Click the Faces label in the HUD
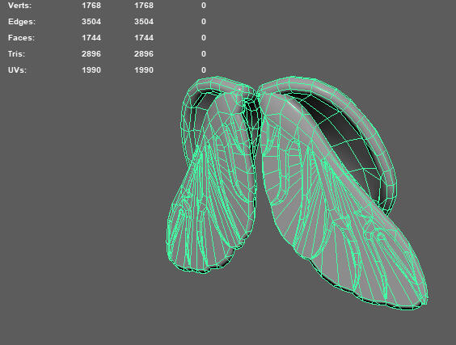 22,38
